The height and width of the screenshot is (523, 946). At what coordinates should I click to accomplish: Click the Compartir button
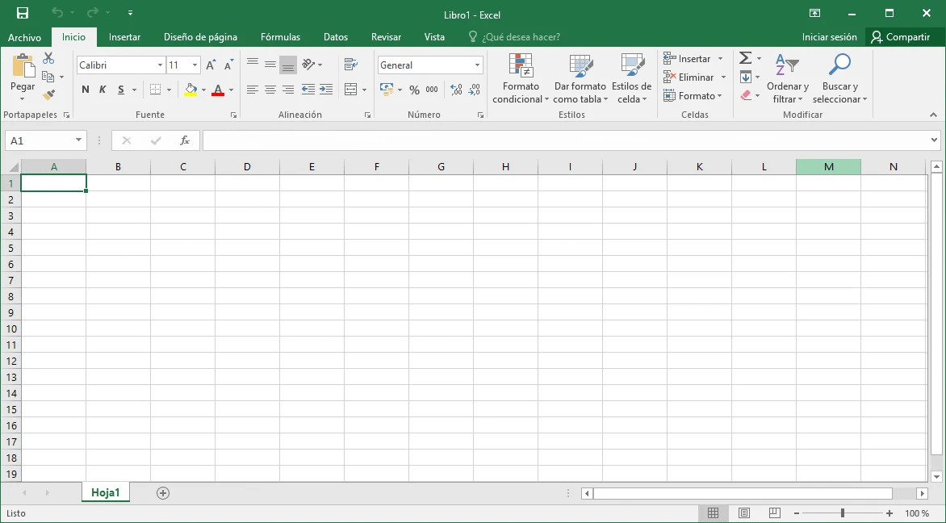900,37
